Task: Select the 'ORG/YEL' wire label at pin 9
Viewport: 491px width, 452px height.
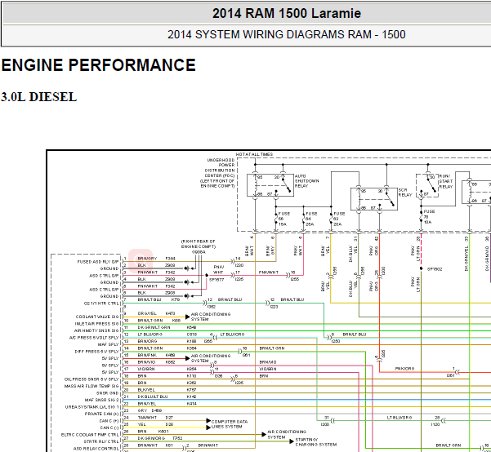Action: (x=147, y=313)
